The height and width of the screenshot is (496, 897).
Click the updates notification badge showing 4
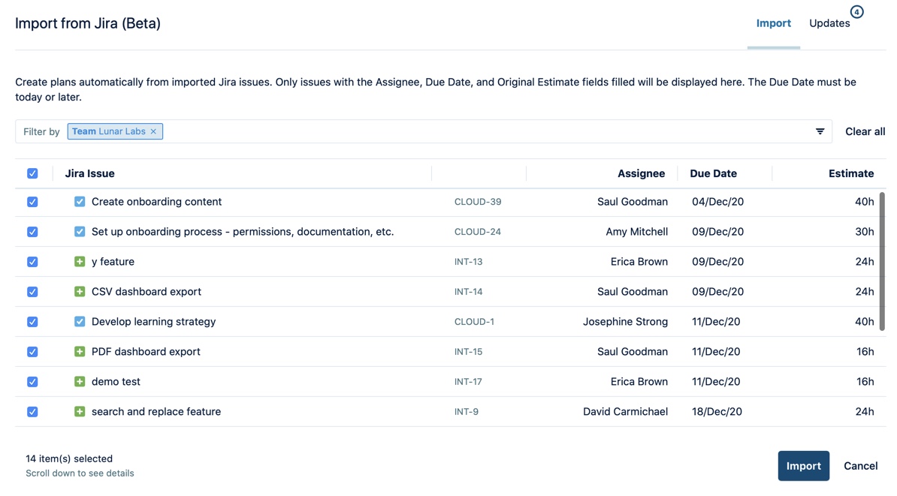[x=856, y=12]
